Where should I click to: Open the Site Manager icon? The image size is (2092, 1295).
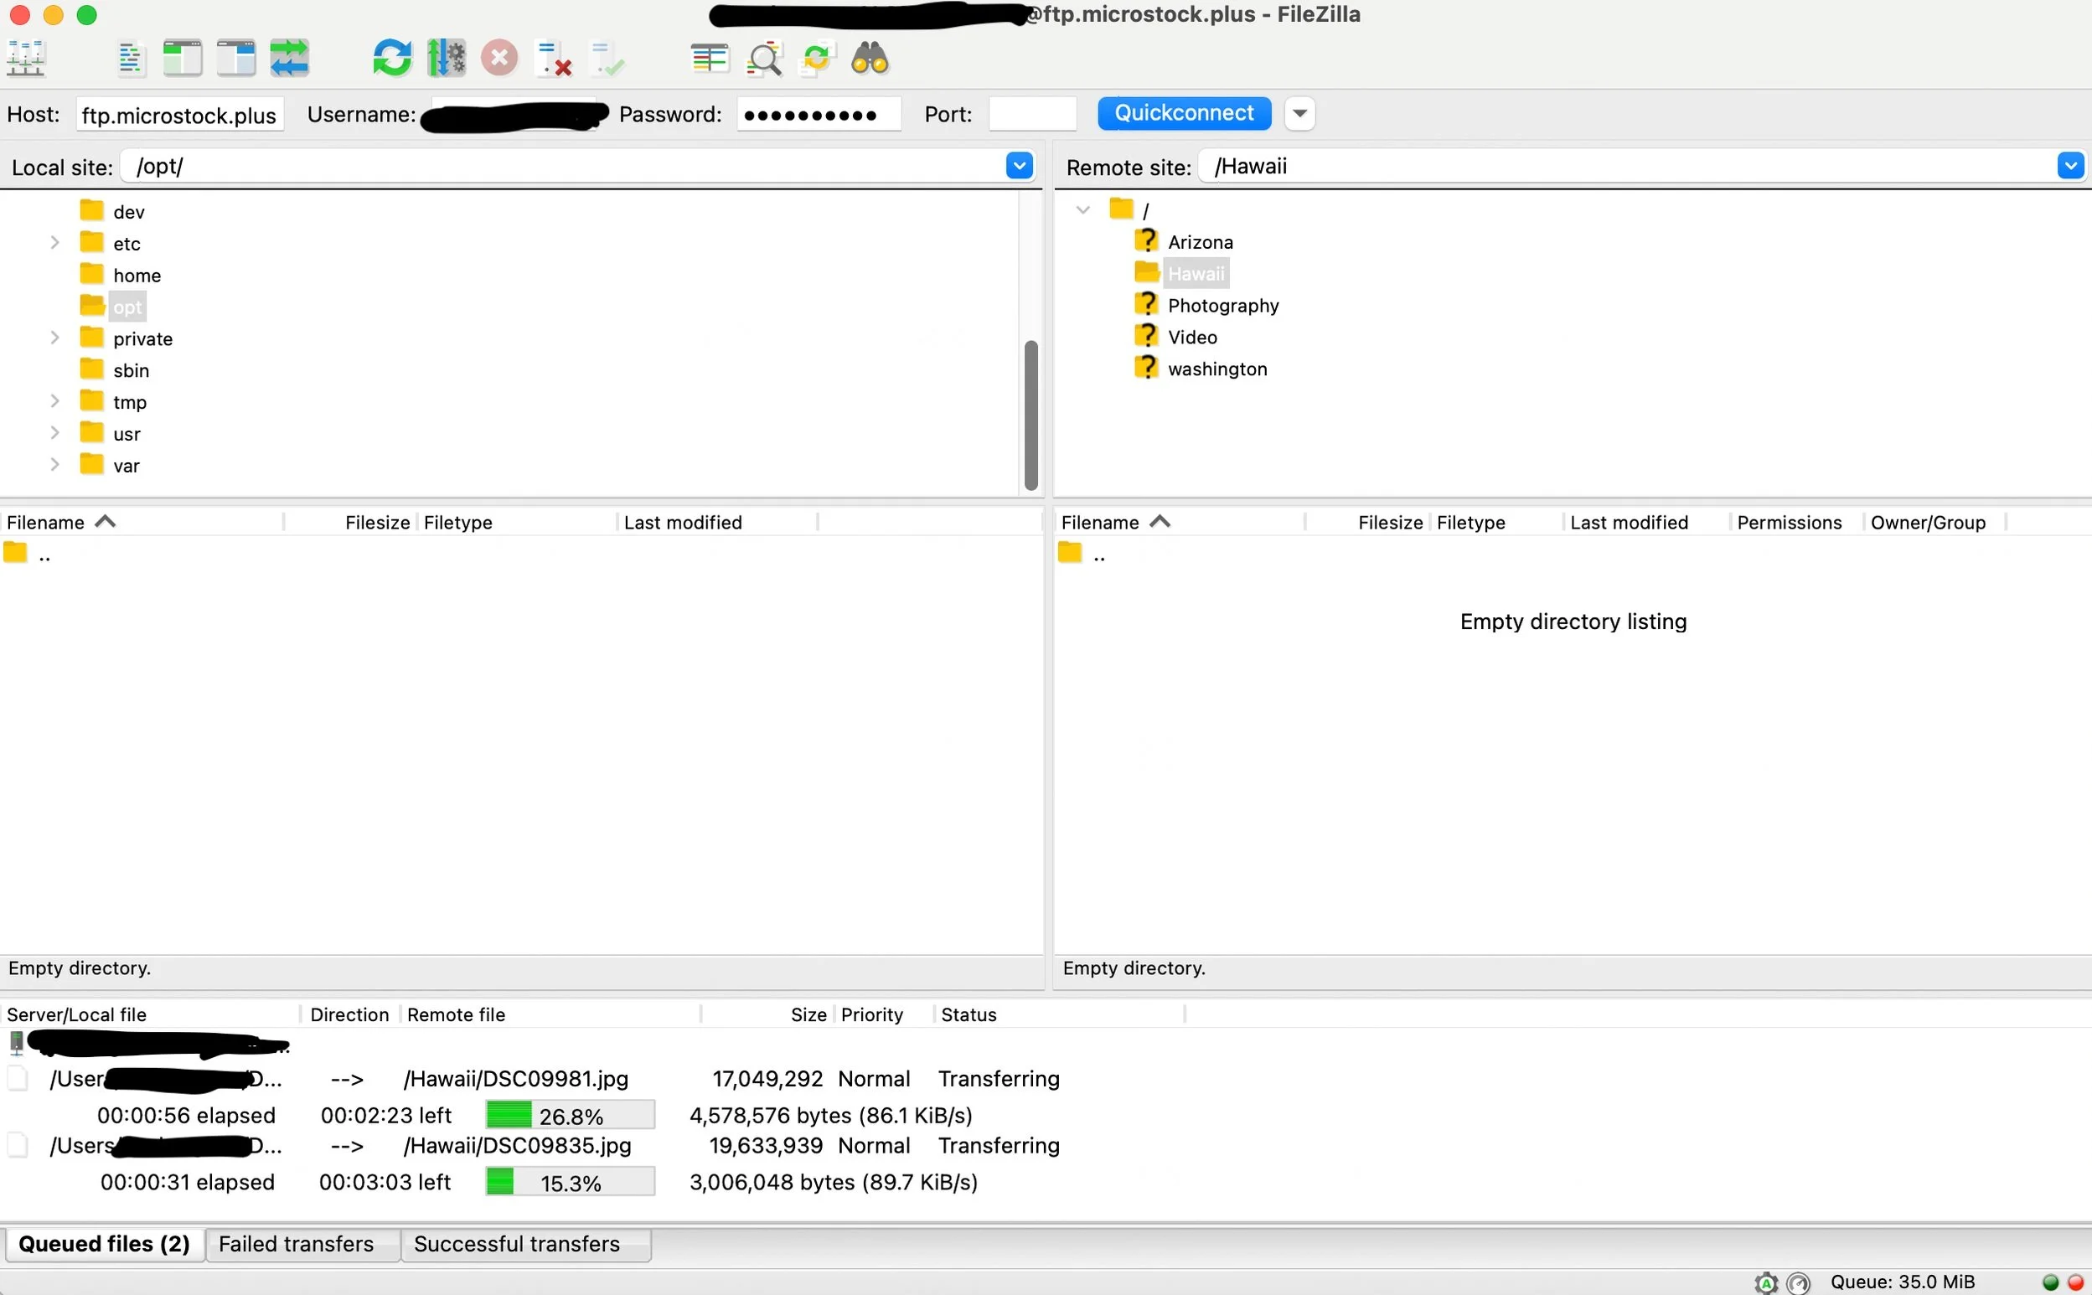tap(26, 59)
